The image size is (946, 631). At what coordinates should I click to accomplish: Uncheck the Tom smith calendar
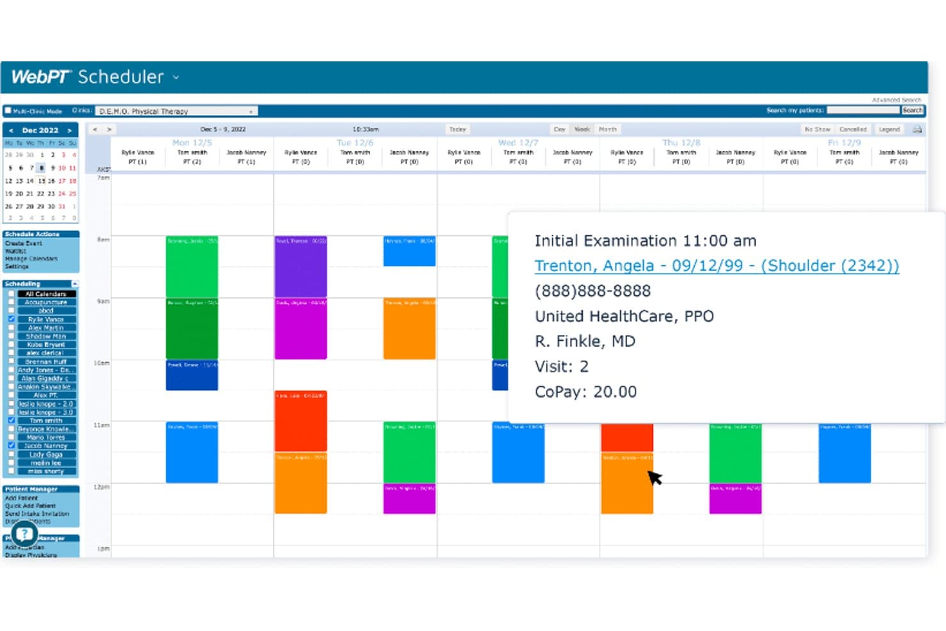11,421
